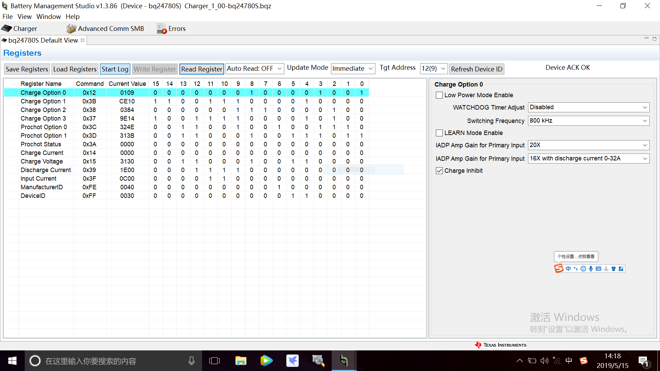Open the blue bird app on taskbar

click(293, 361)
